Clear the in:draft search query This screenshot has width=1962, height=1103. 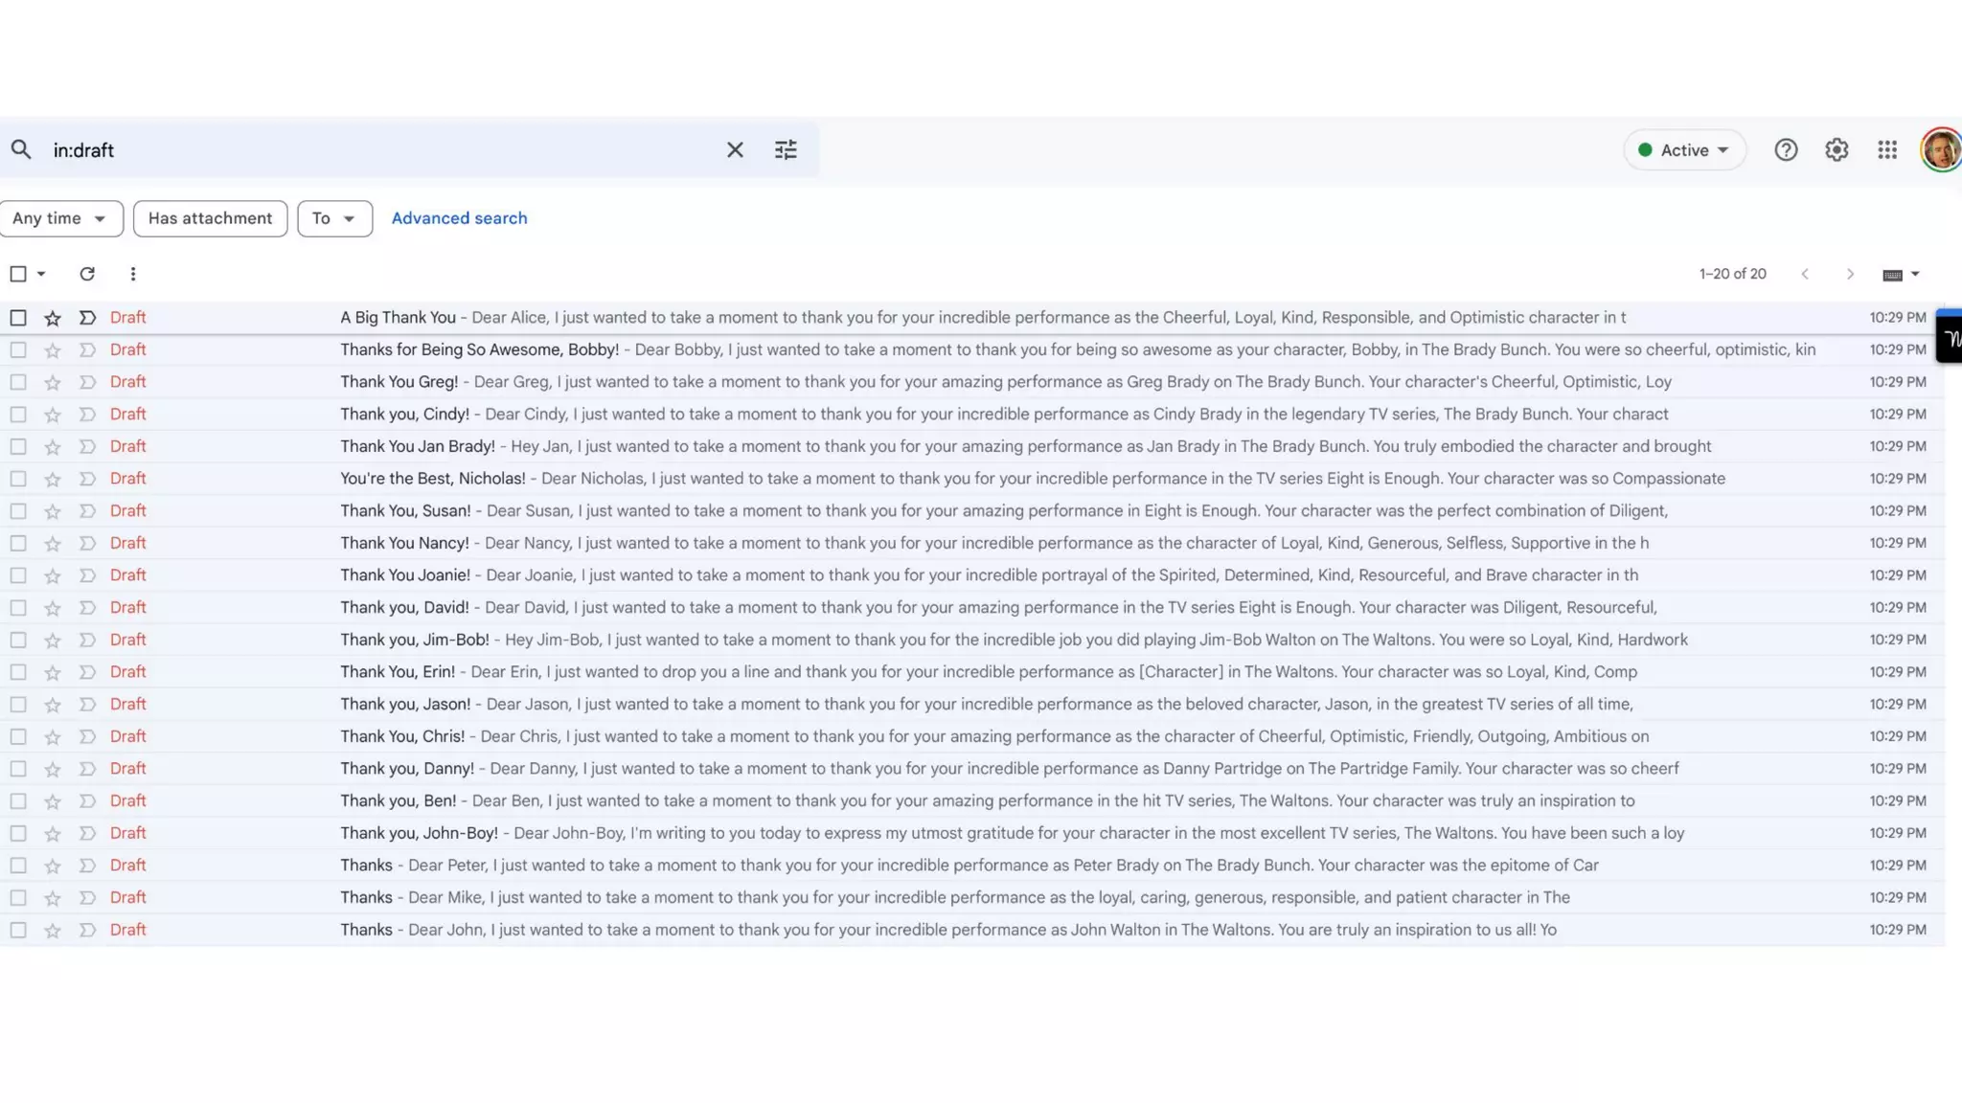click(x=735, y=149)
